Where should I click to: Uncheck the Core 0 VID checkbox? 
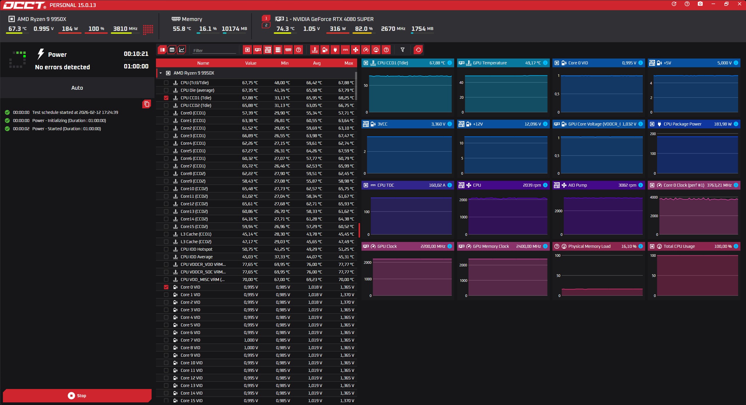166,287
